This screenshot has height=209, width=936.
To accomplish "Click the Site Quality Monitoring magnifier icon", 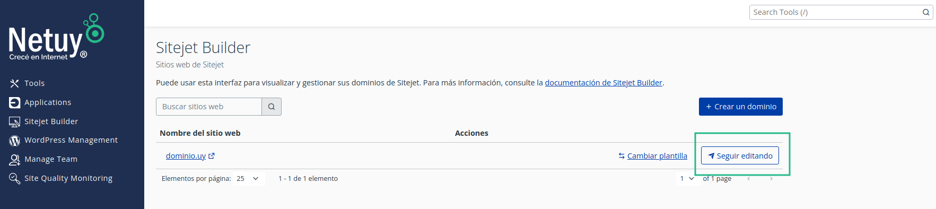I will pos(14,178).
